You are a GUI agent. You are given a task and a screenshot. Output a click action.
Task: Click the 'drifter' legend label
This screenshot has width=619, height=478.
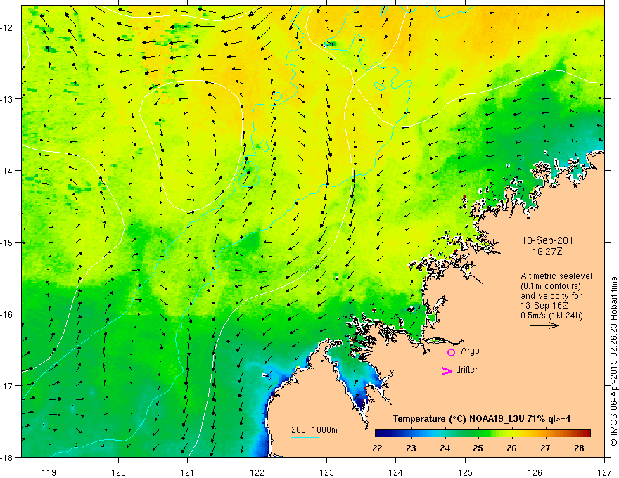tap(466, 370)
